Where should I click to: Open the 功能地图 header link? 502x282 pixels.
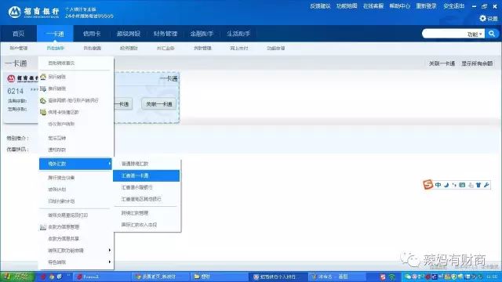coord(347,6)
